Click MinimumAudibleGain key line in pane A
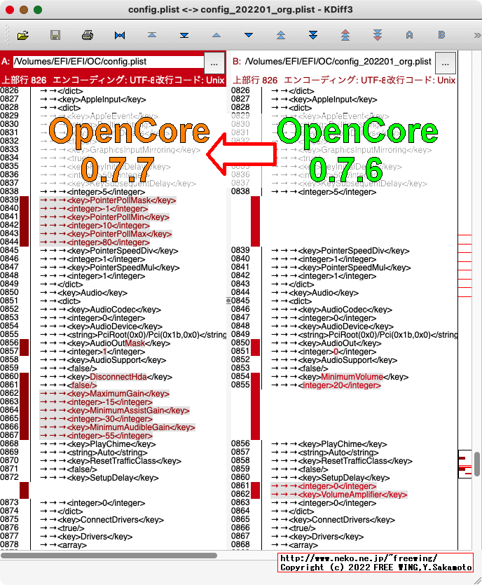This screenshot has width=482, height=585. click(x=117, y=427)
